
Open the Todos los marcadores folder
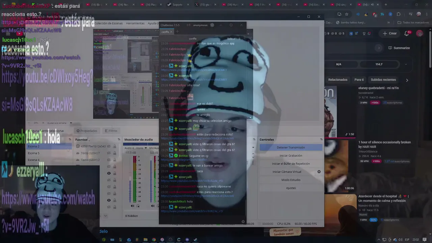pyautogui.click(x=413, y=23)
